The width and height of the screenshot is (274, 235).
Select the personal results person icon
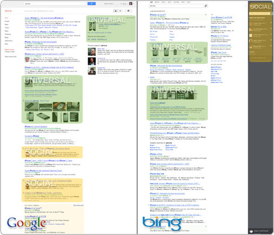coord(116,11)
